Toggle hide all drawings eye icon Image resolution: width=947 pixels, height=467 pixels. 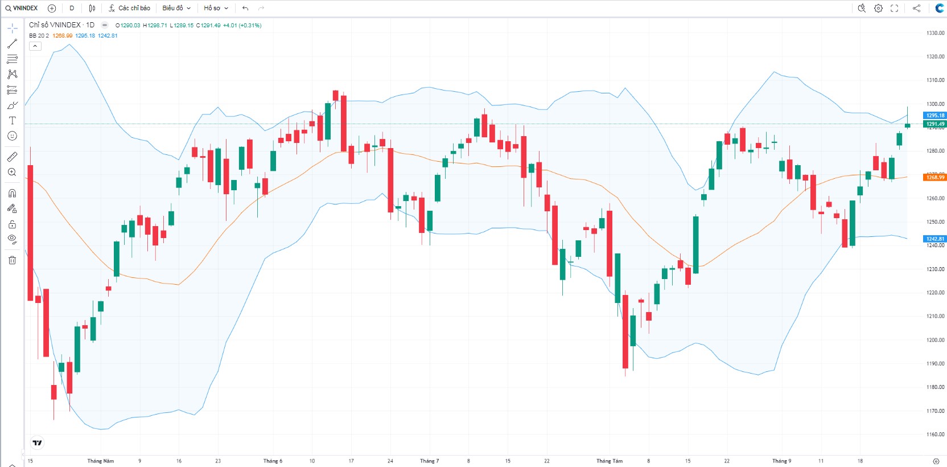tap(12, 239)
